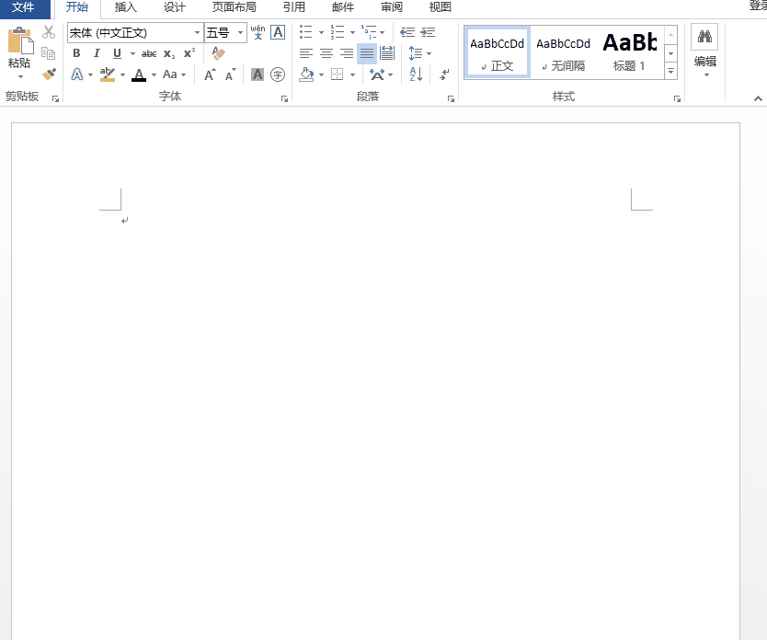The height and width of the screenshot is (640, 767).
Task: Show paragraph marks toggle icon
Action: [x=444, y=74]
